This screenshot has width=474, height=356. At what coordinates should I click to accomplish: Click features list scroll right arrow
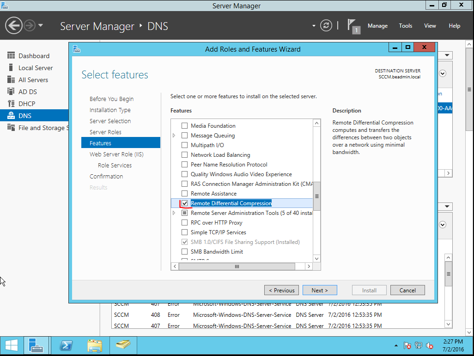point(309,267)
